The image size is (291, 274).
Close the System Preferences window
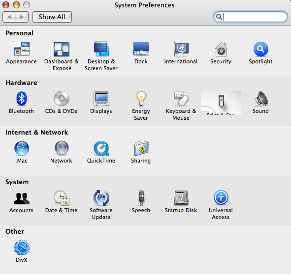pos(6,5)
